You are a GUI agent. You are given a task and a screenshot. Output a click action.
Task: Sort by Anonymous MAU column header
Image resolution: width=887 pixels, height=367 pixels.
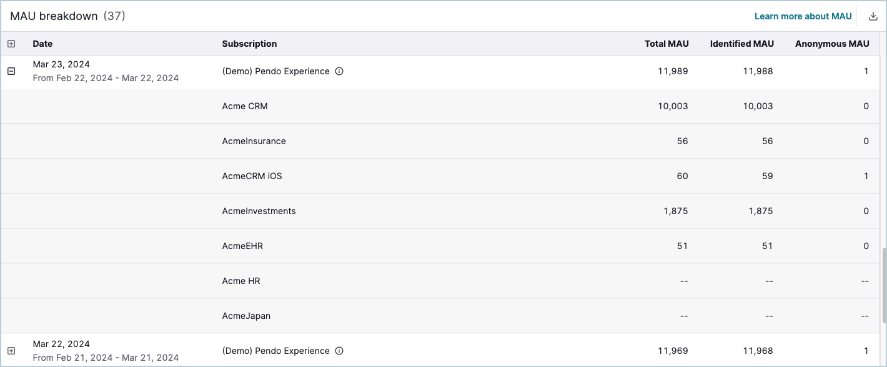pyautogui.click(x=832, y=44)
